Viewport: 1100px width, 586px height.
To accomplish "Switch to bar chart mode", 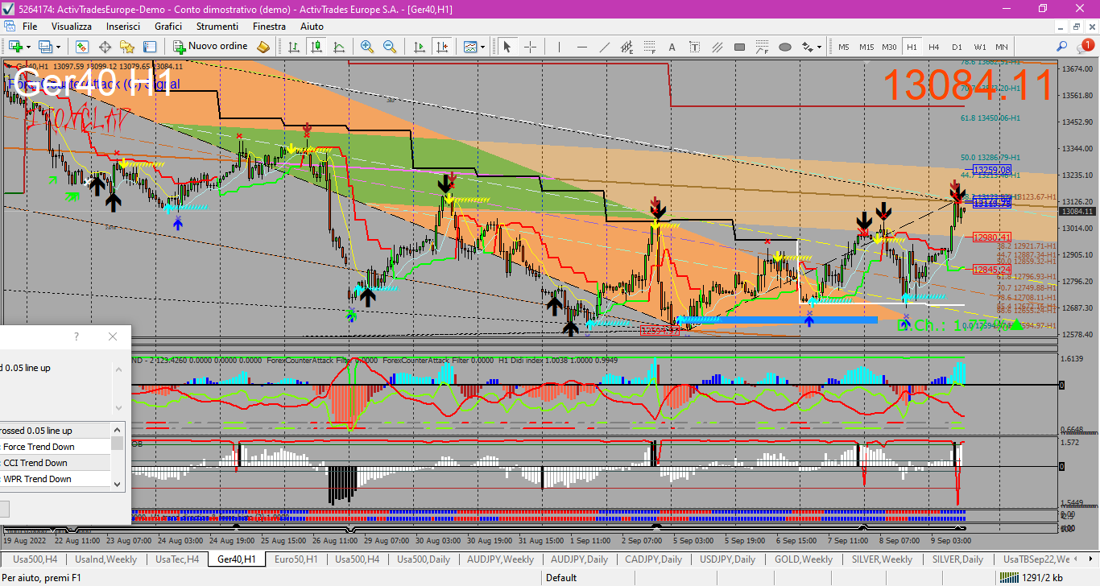I will (295, 47).
